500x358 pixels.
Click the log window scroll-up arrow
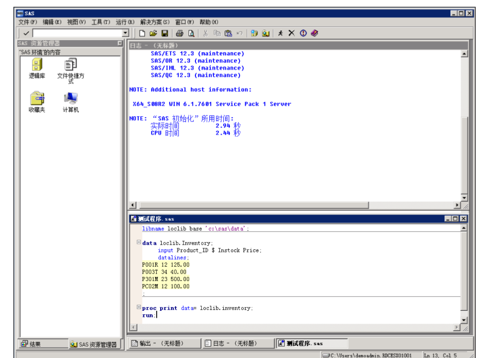click(464, 54)
